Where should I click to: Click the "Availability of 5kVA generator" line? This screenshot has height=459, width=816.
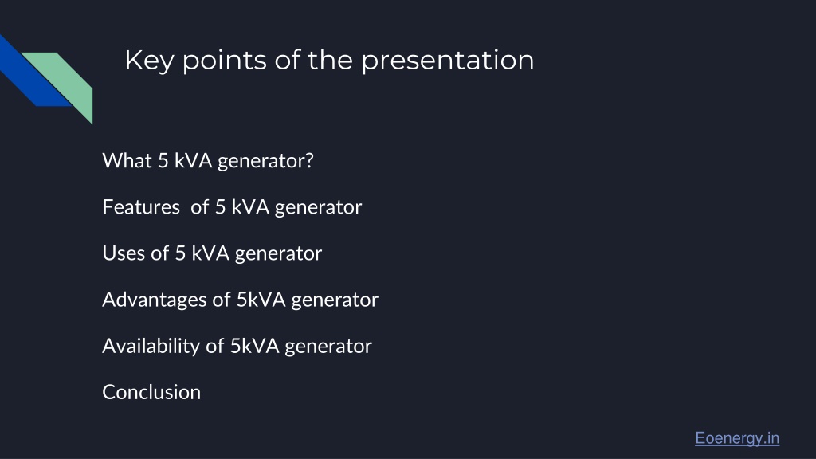click(237, 347)
